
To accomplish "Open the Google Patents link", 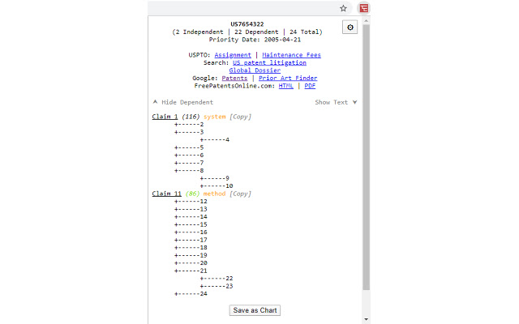I will [x=234, y=78].
